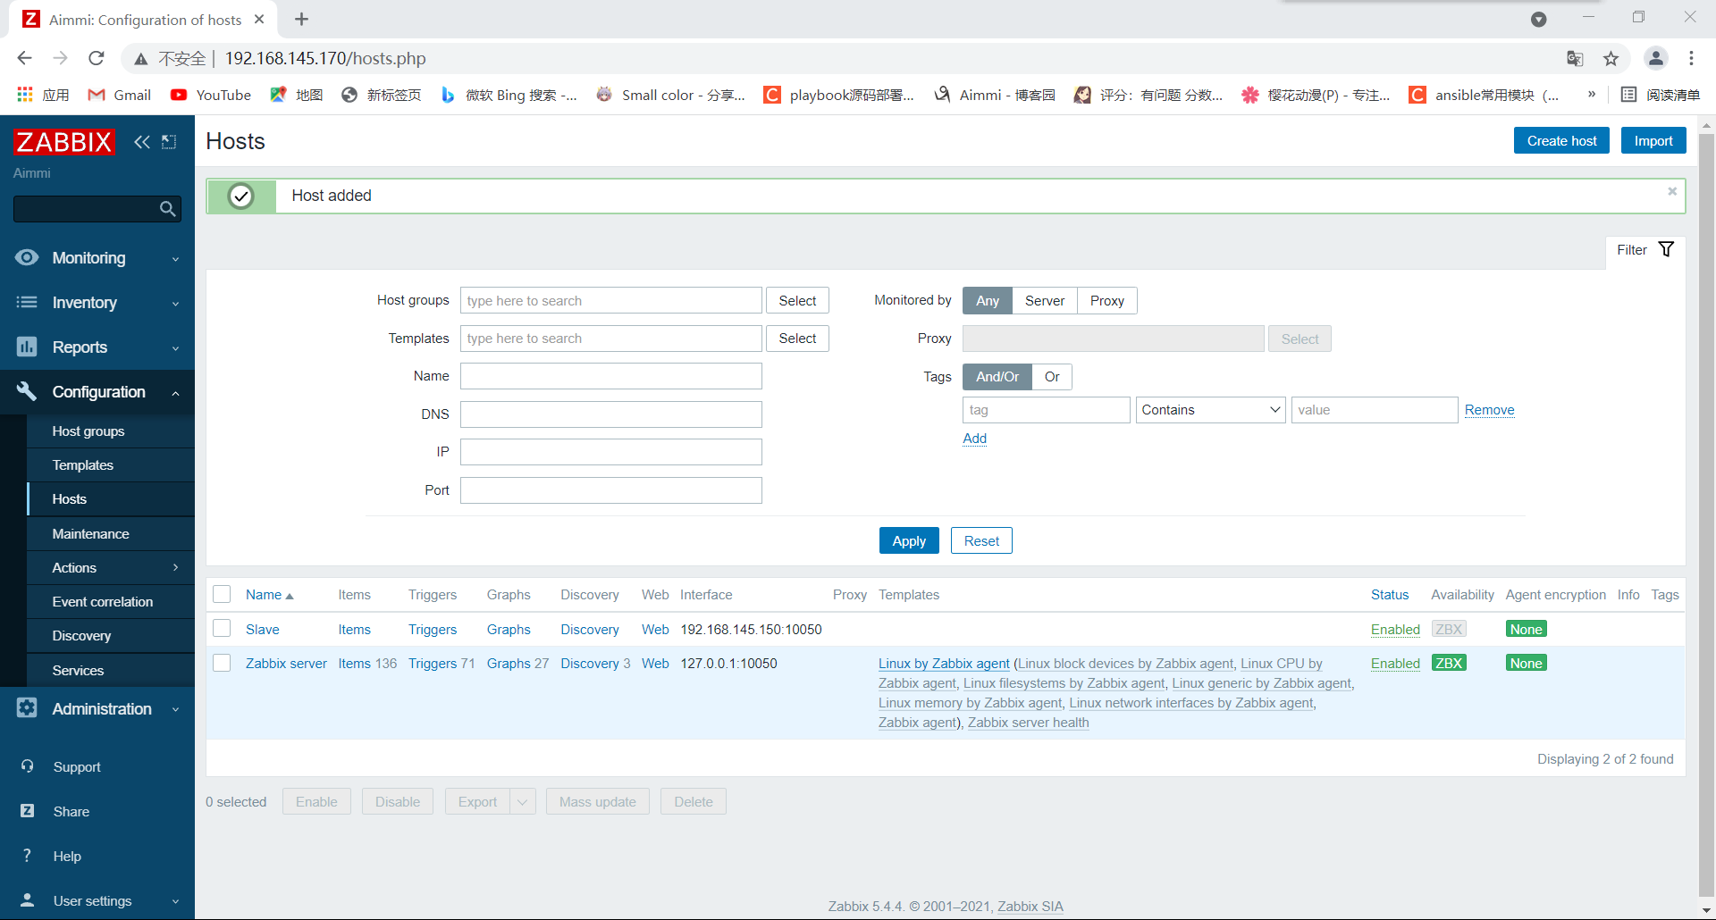Viewport: 1716px width, 920px height.
Task: Check the Slave host checkbox
Action: click(x=222, y=629)
